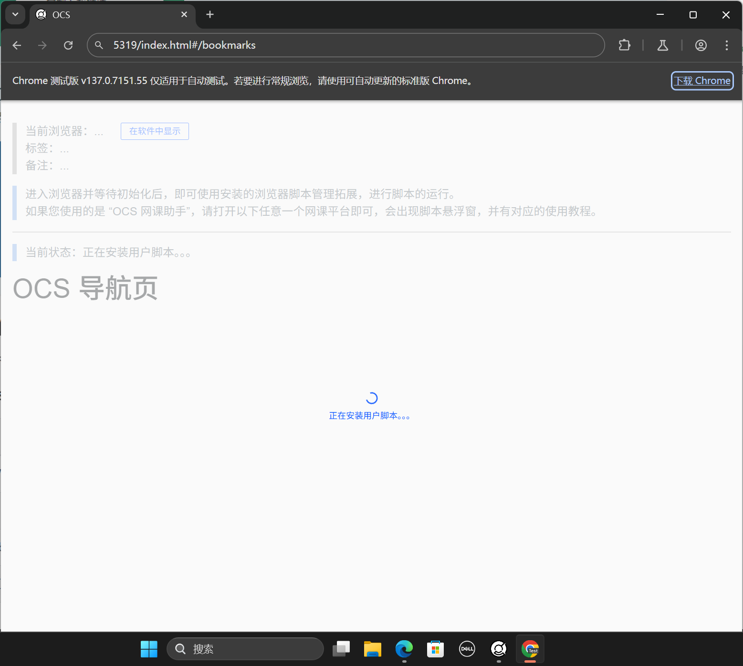Click the 当前状态 status line

tap(108, 253)
